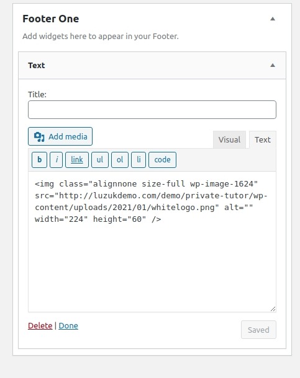
Task: Insert ordered list with ol quicktag
Action: click(x=120, y=160)
